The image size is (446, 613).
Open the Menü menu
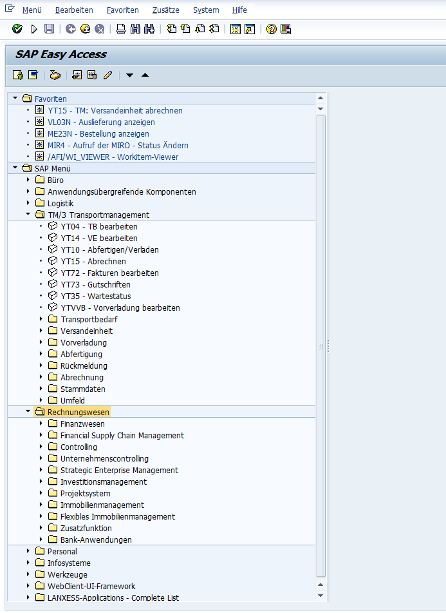[32, 10]
